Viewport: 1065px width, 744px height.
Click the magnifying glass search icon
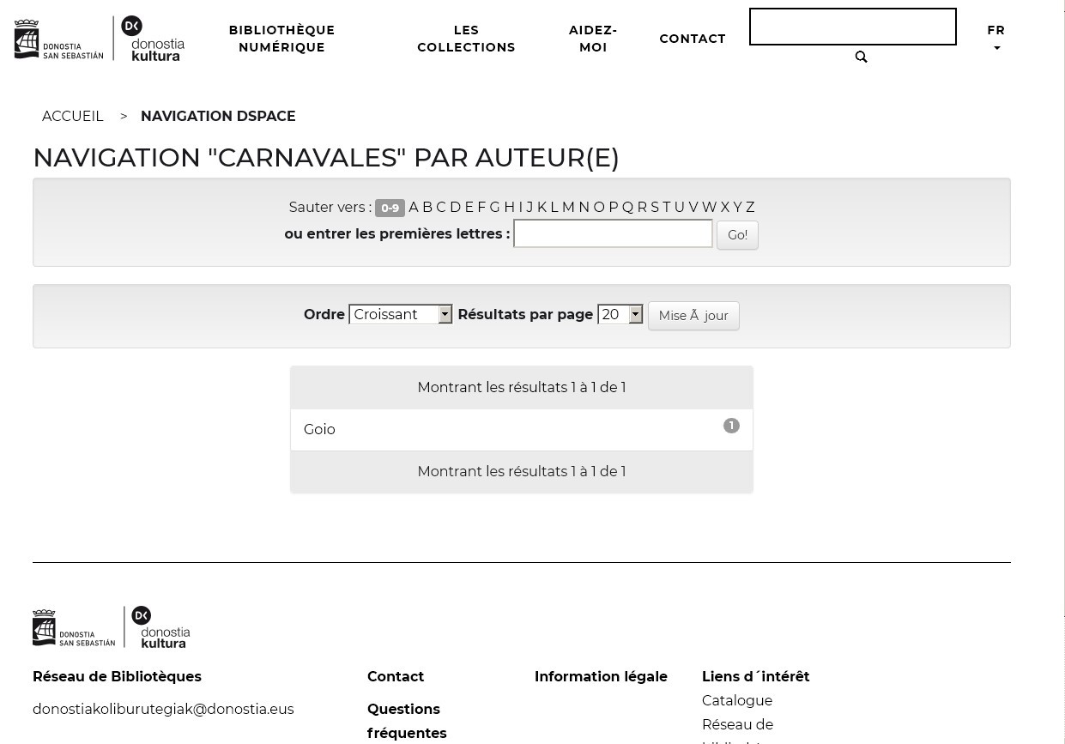(861, 57)
